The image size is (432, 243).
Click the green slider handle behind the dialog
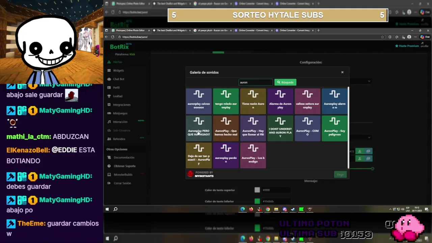tap(372, 168)
